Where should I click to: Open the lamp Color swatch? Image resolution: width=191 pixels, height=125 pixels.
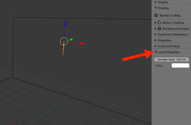coord(180,65)
